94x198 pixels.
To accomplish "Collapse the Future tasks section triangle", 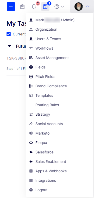I will (x=9, y=46).
